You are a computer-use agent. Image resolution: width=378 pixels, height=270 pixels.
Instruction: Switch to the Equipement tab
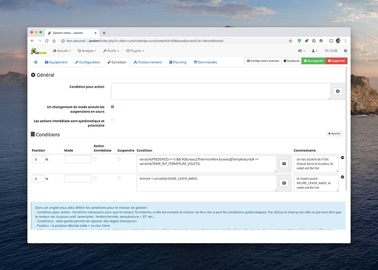(56, 62)
